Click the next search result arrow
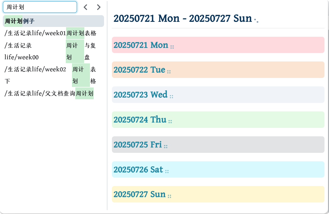This screenshot has width=329, height=214. [x=98, y=7]
